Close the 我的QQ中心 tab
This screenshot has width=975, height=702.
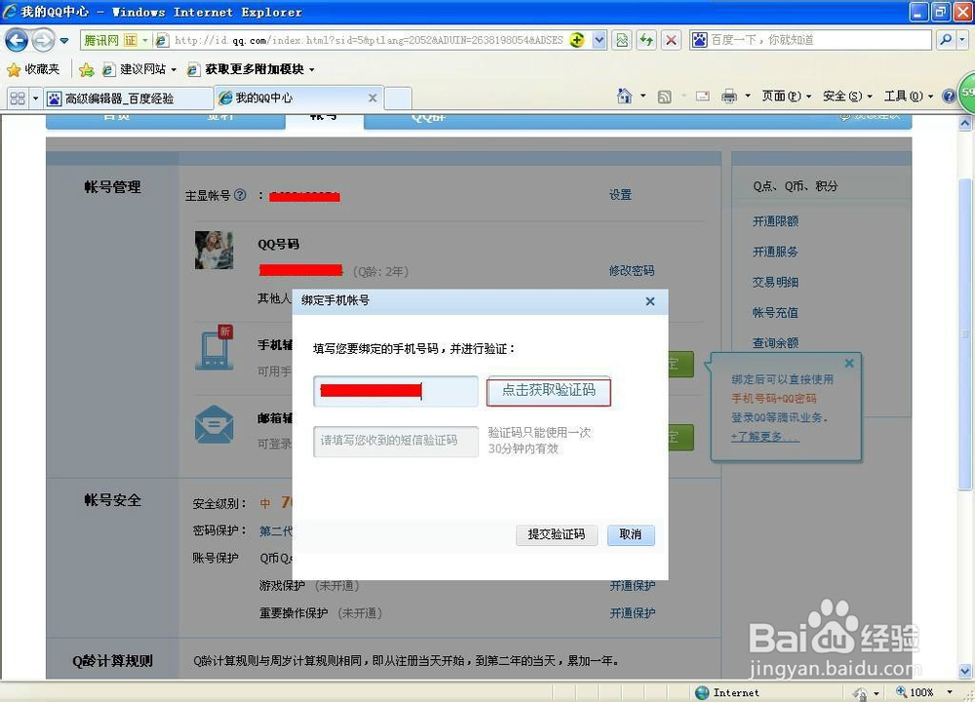pyautogui.click(x=372, y=97)
